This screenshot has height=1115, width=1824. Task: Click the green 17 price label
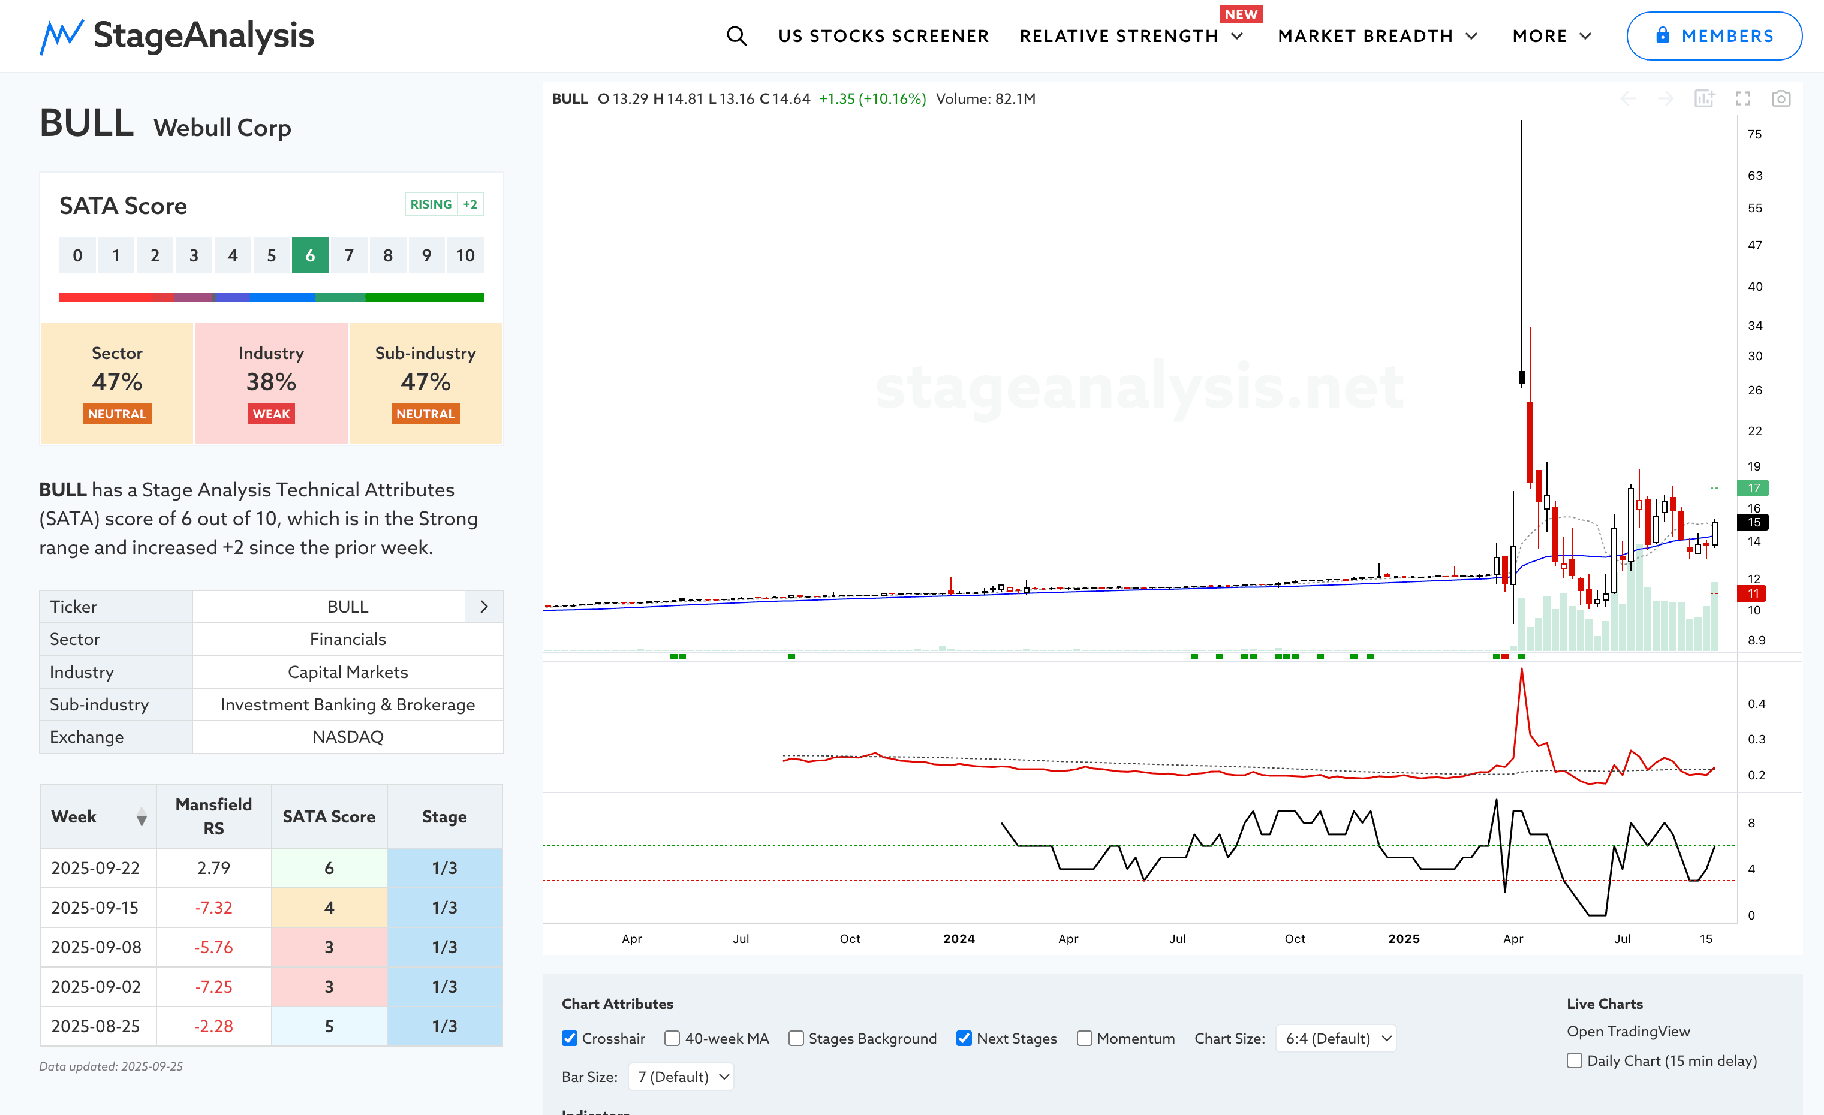(1753, 487)
